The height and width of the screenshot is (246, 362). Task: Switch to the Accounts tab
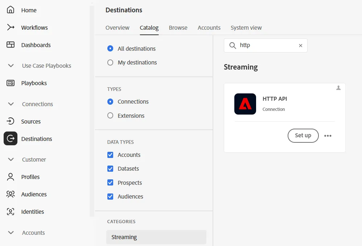209,28
